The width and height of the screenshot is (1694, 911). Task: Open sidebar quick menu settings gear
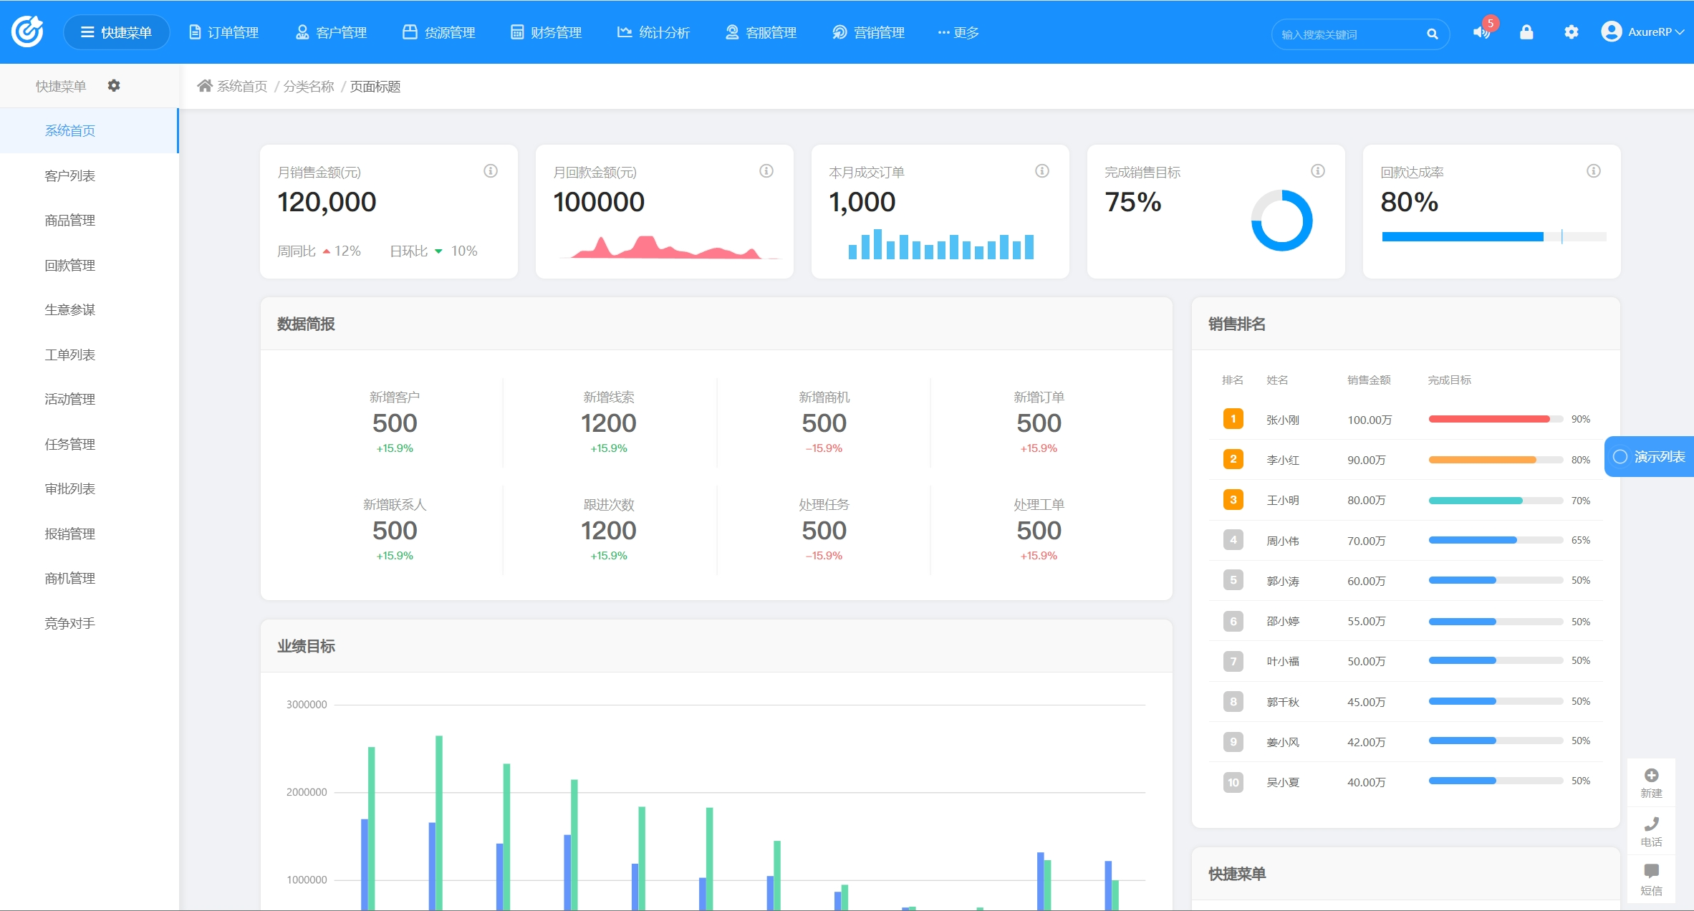(114, 85)
